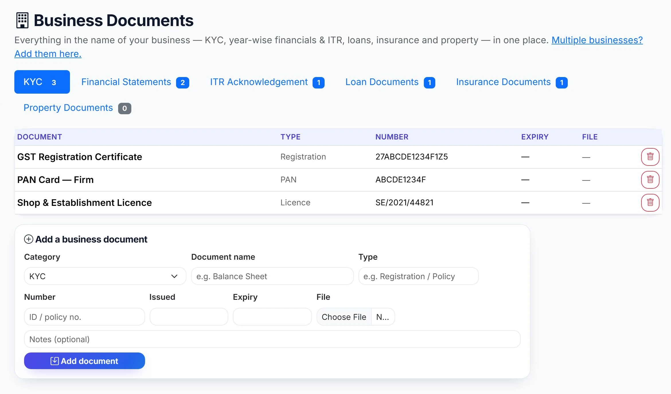Screen dimensions: 671x394
Task: Click the EXPIRY column header
Action: (535, 137)
